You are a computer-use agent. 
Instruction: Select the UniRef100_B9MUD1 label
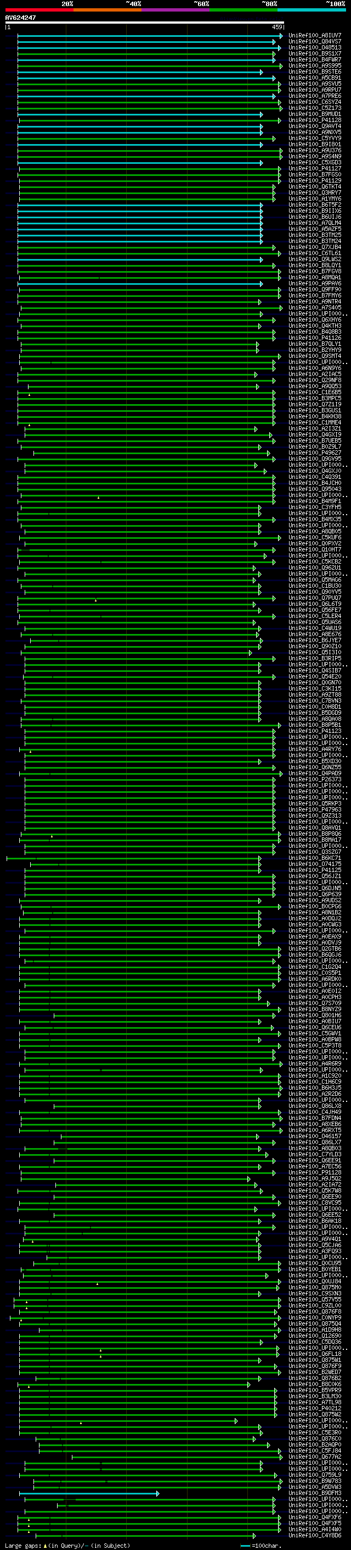point(315,114)
